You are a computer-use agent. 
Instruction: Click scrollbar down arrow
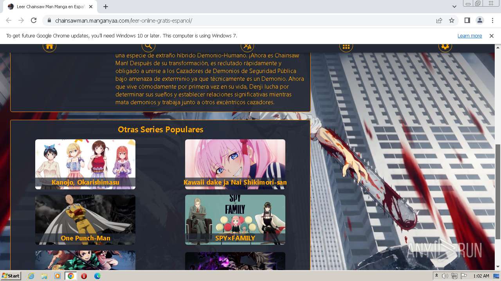click(x=498, y=267)
